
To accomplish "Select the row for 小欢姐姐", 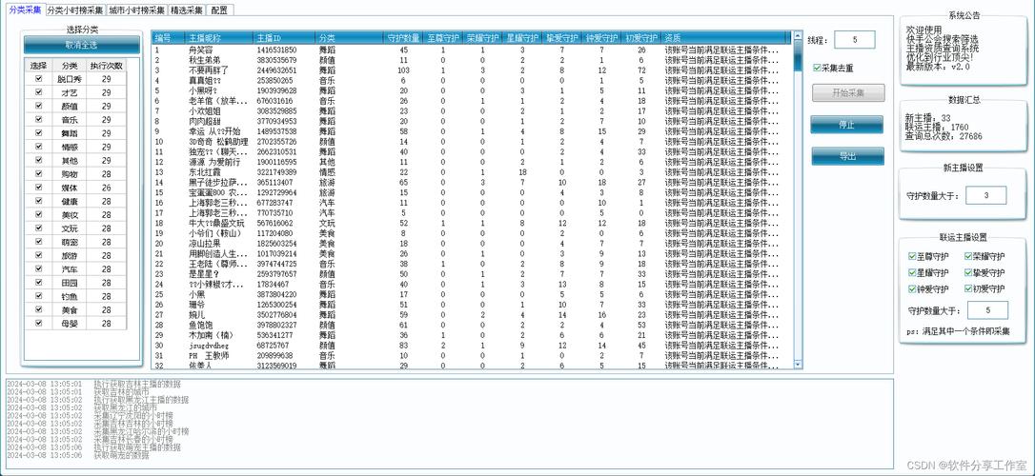I will click(472, 110).
